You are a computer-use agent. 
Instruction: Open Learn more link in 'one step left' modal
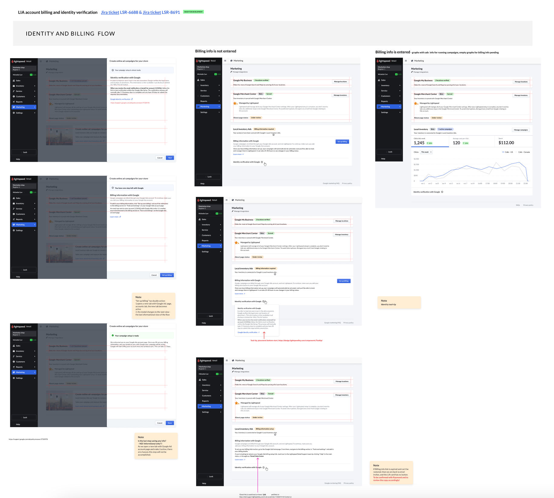115,217
